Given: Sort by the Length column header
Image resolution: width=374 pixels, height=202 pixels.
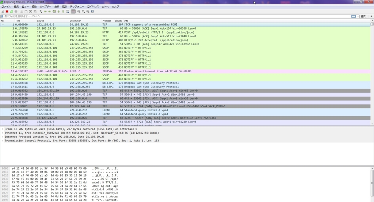Looking at the screenshot, I should click(x=119, y=21).
